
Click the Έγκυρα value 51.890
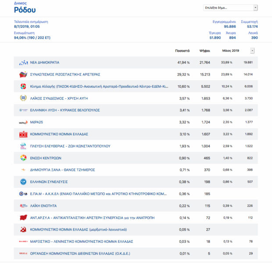(215, 38)
